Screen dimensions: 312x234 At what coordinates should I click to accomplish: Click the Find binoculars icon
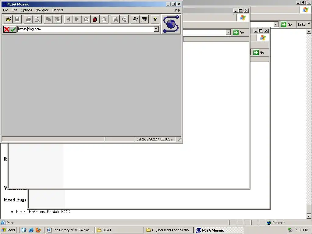coord(115,19)
